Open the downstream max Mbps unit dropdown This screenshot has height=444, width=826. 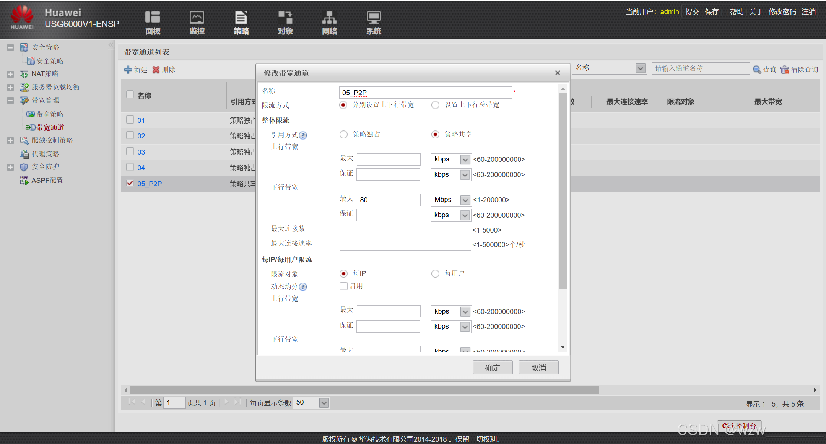click(x=465, y=200)
